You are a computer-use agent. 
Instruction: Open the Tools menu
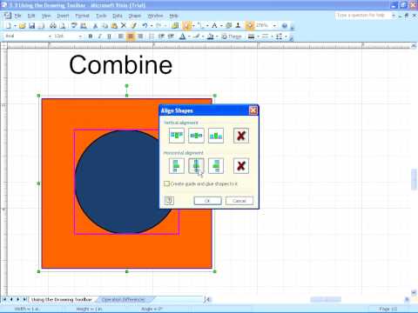(x=101, y=16)
